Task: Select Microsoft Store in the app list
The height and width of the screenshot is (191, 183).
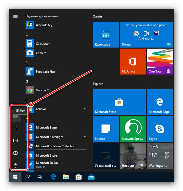Action: 56,156
